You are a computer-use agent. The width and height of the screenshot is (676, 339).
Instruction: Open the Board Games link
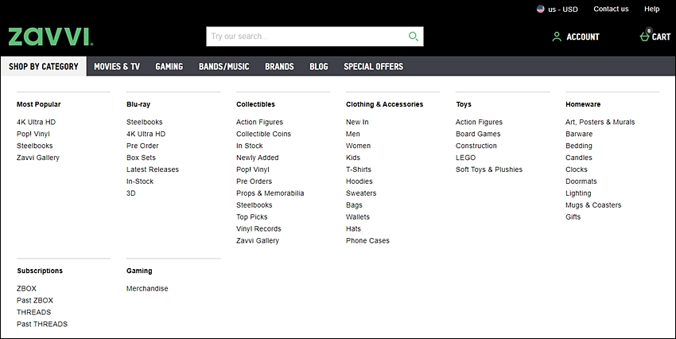click(478, 134)
